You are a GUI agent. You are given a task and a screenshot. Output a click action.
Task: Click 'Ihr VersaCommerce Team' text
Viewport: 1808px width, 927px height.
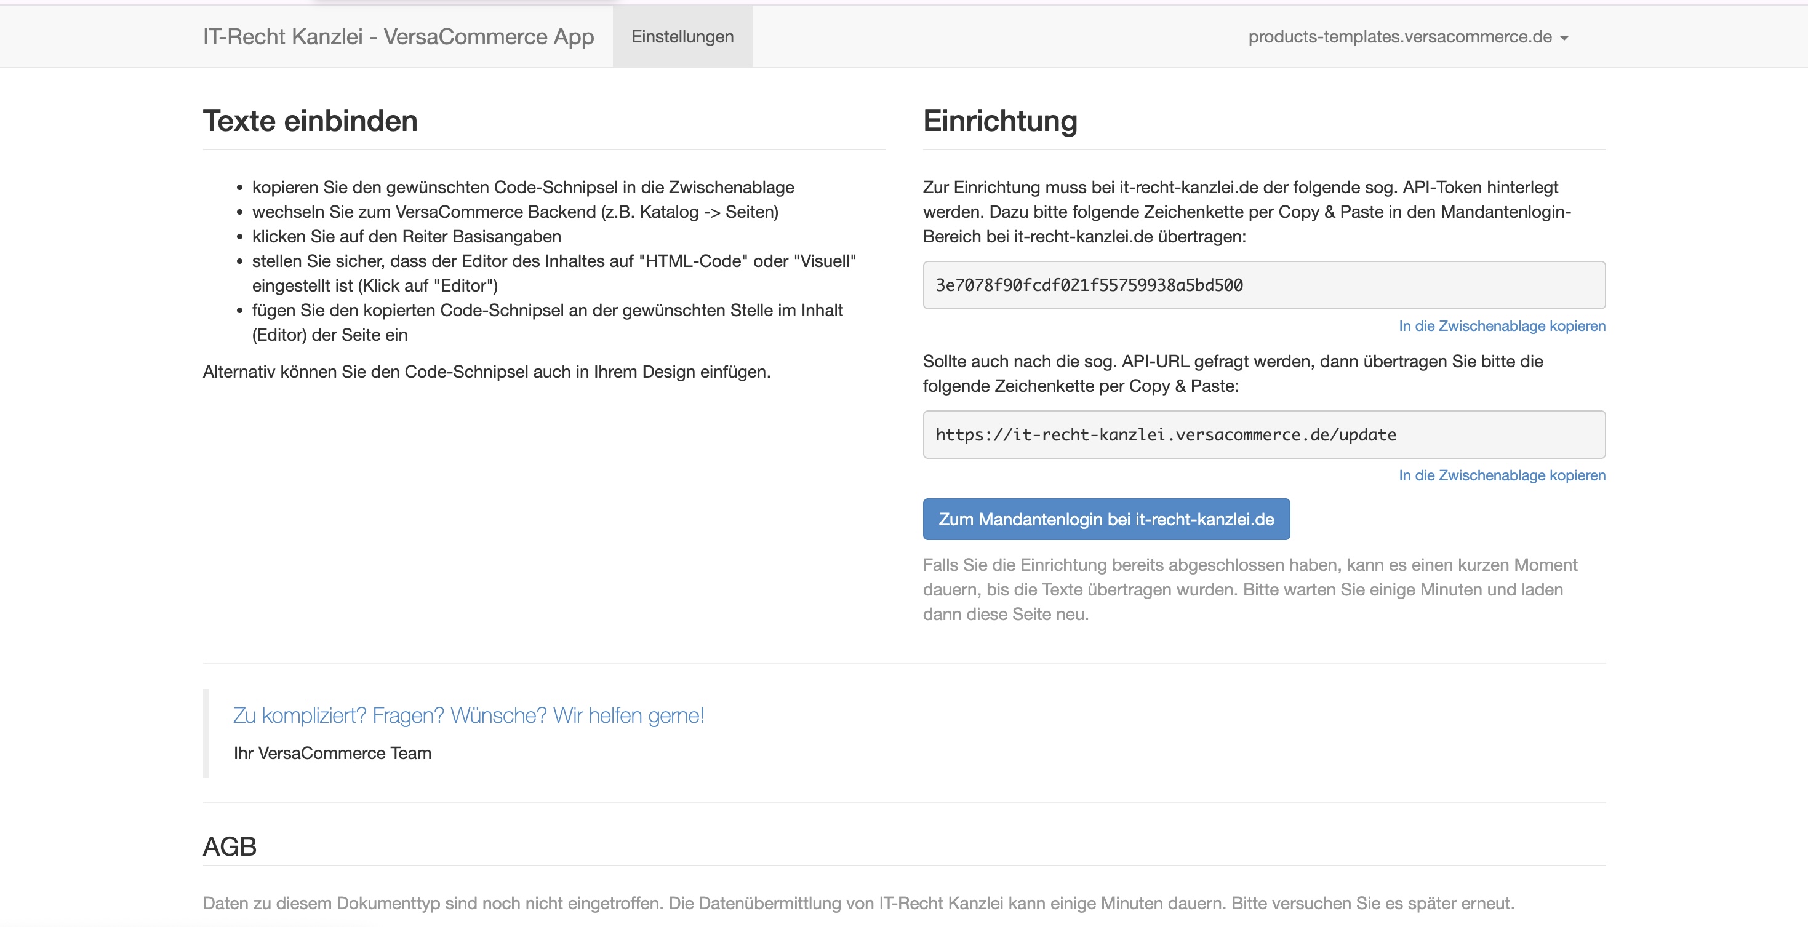(x=332, y=753)
